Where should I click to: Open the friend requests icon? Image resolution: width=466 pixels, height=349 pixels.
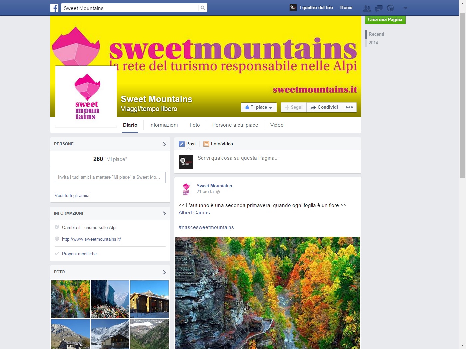367,8
